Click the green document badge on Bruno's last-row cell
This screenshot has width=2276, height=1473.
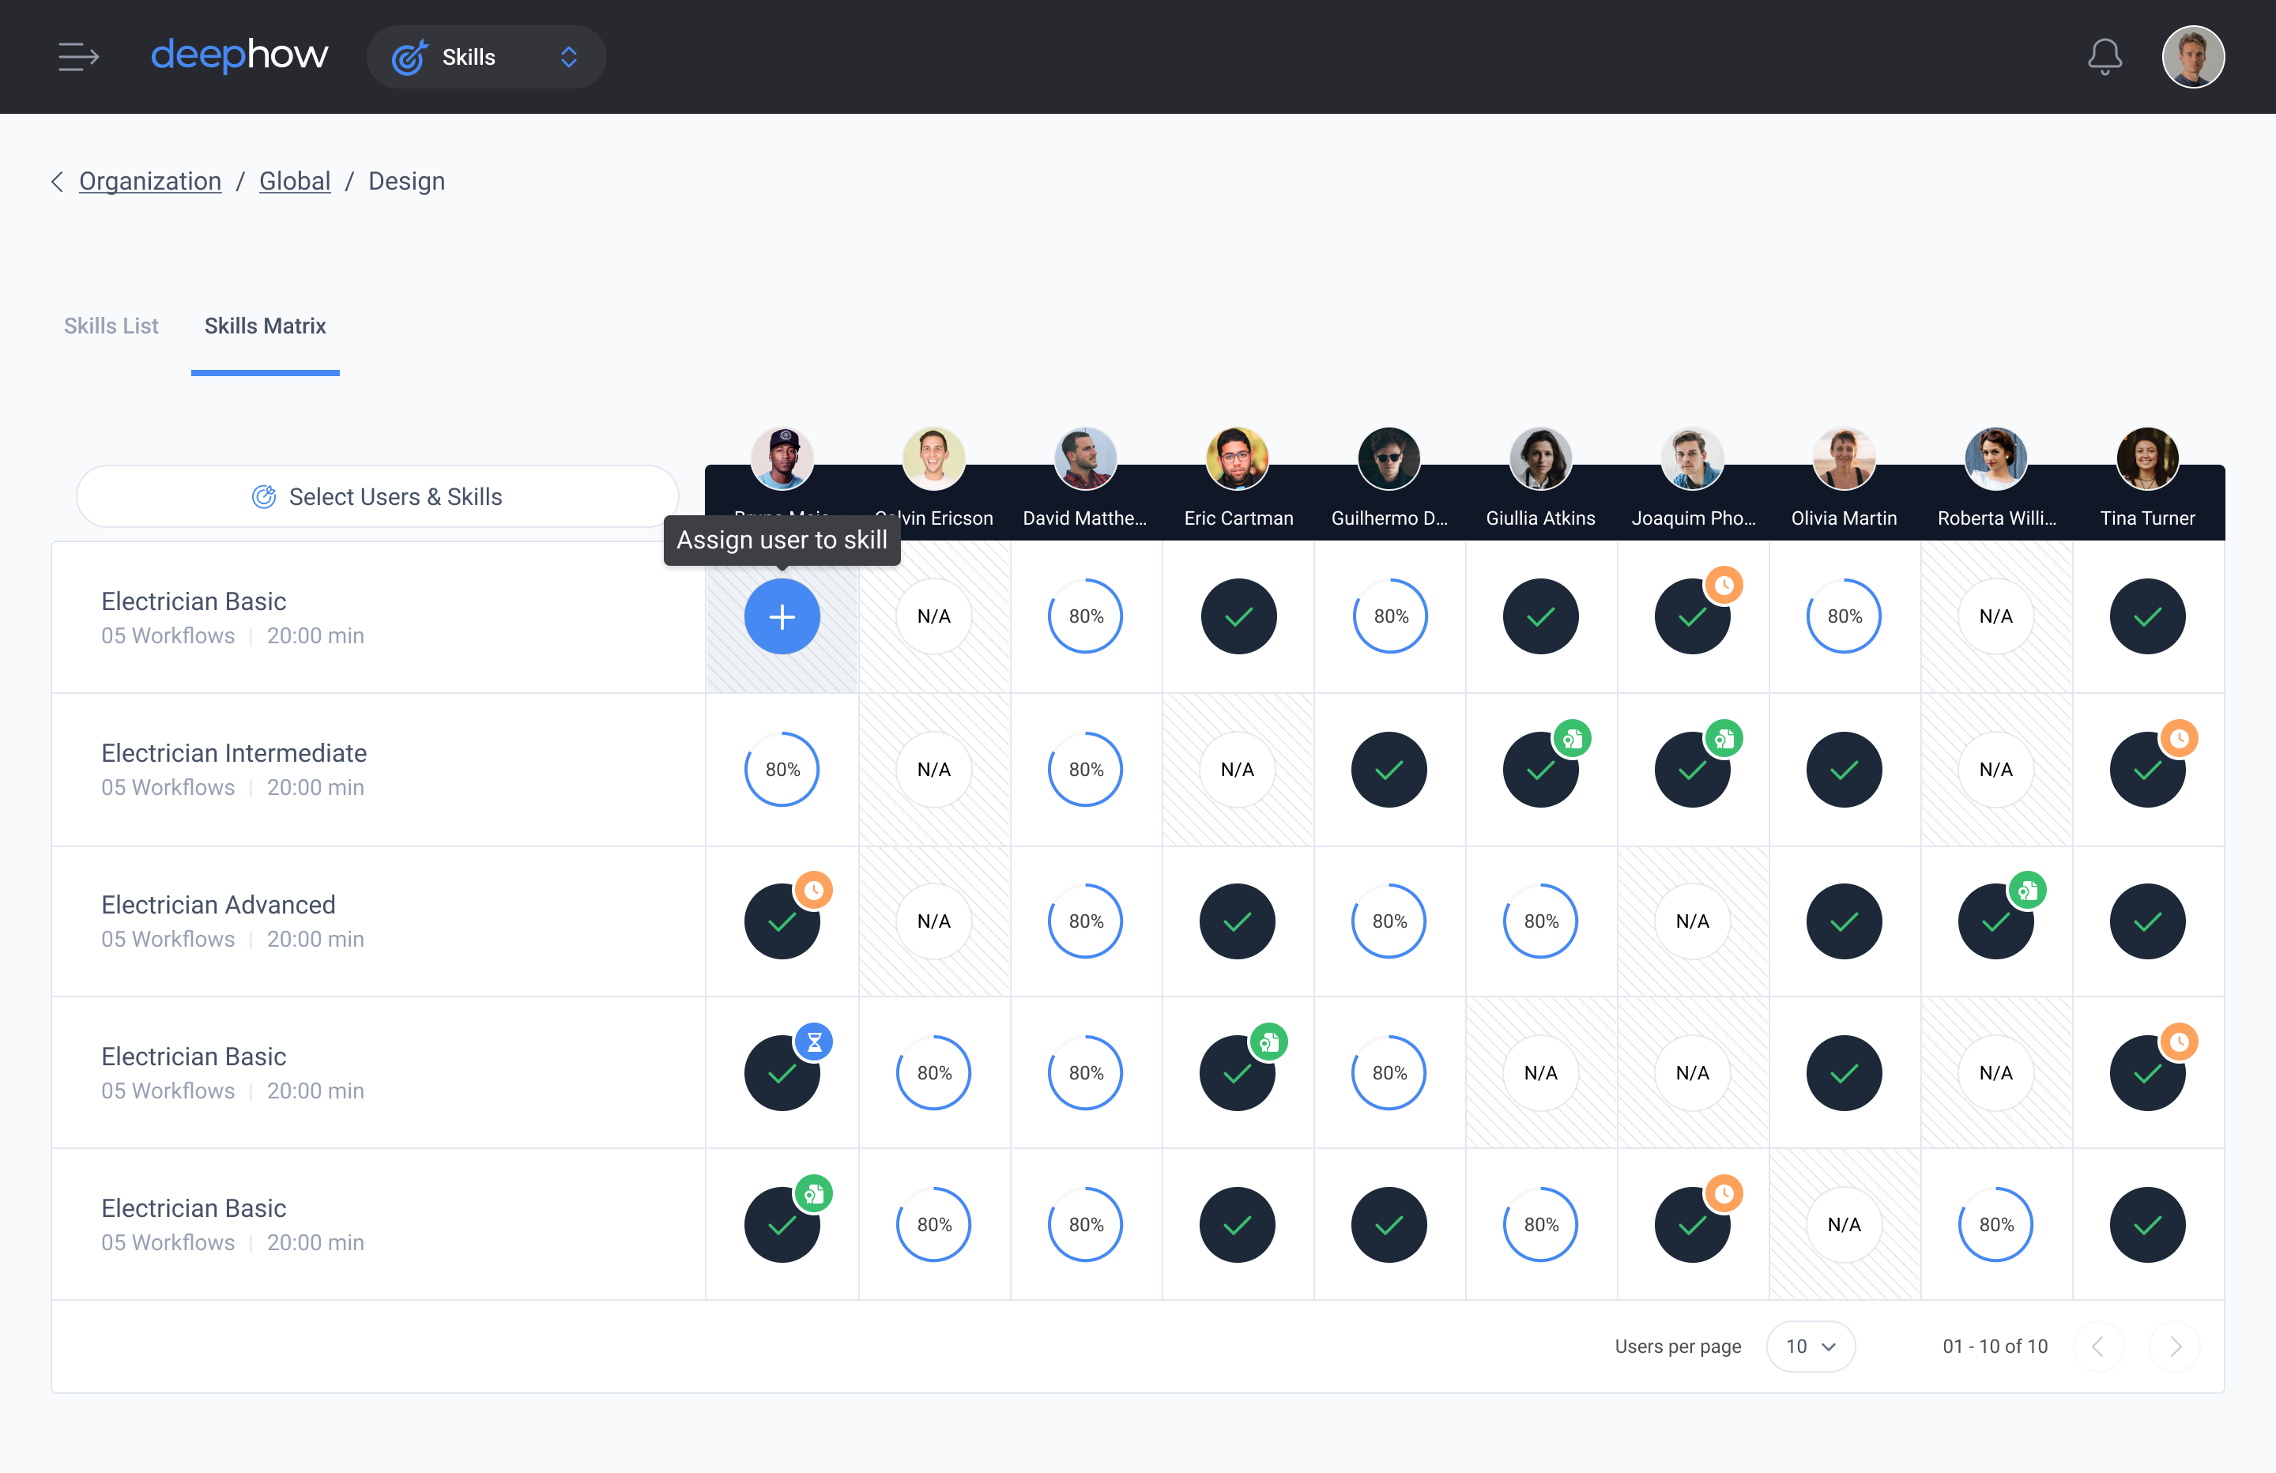pos(813,1194)
